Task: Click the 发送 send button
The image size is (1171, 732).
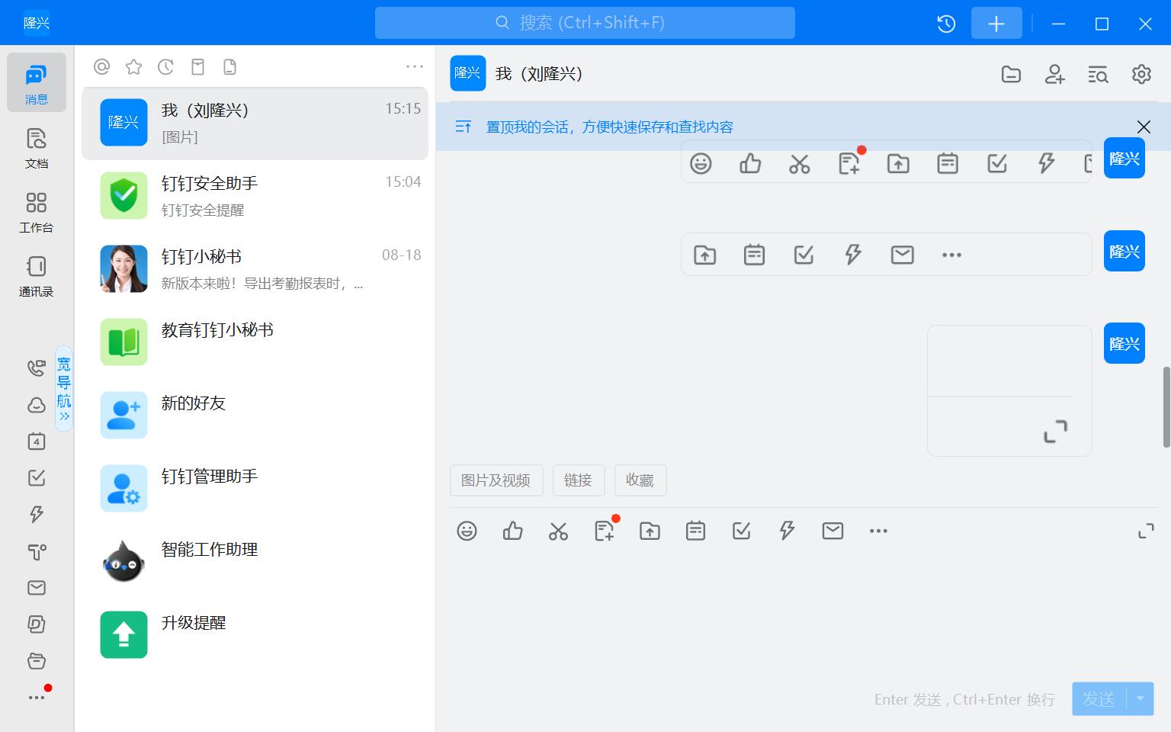Action: [1099, 699]
